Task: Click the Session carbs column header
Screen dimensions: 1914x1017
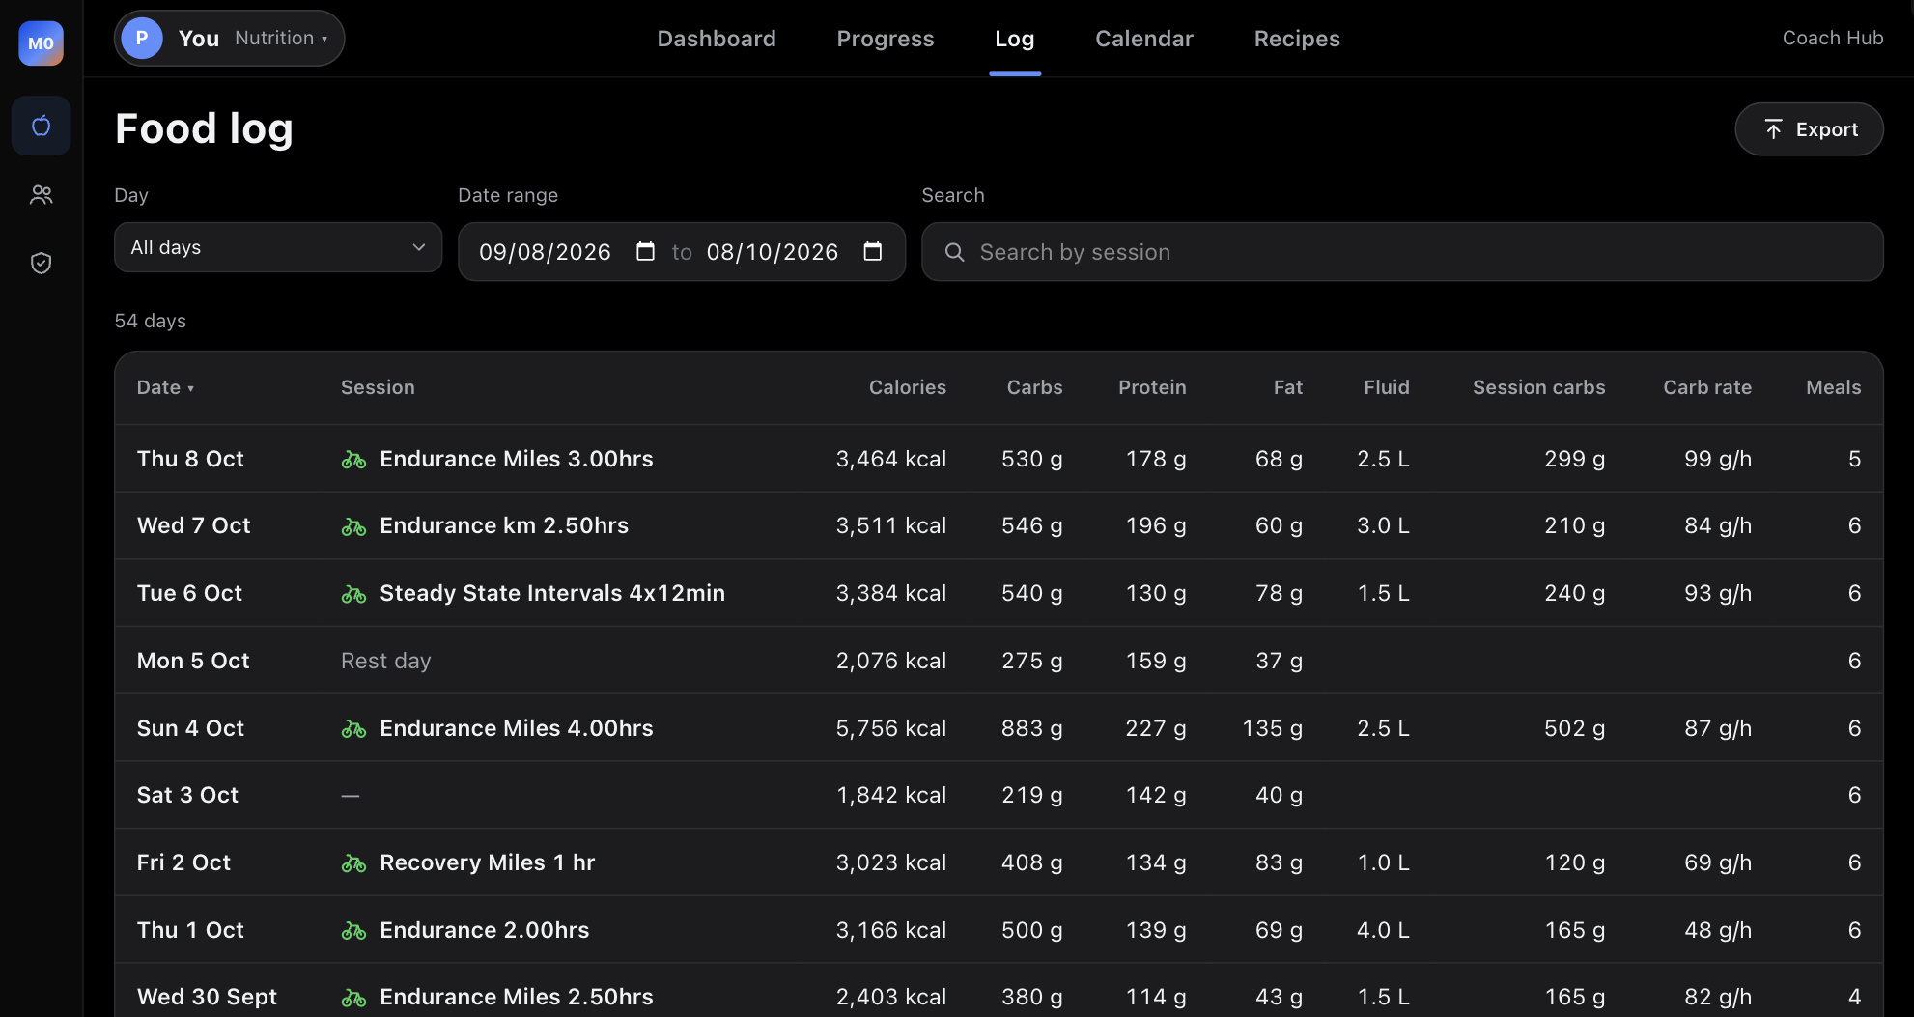Action: coord(1539,387)
